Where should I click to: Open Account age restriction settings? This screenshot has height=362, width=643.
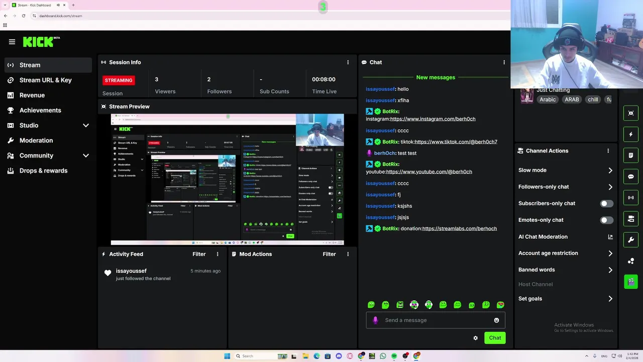click(x=566, y=253)
